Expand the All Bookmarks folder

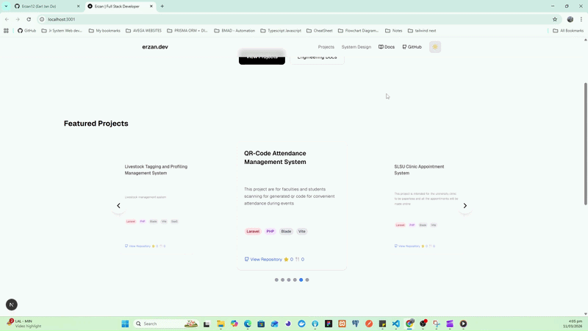tap(568, 31)
